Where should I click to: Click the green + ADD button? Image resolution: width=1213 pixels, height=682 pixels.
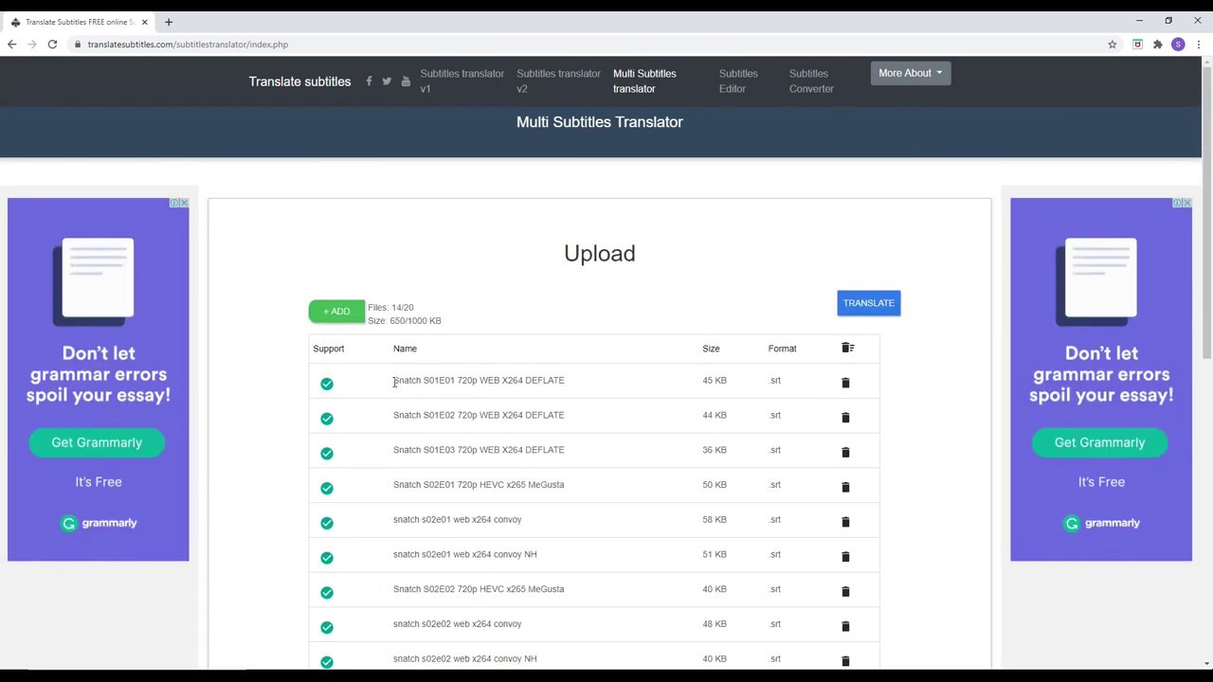click(x=336, y=311)
